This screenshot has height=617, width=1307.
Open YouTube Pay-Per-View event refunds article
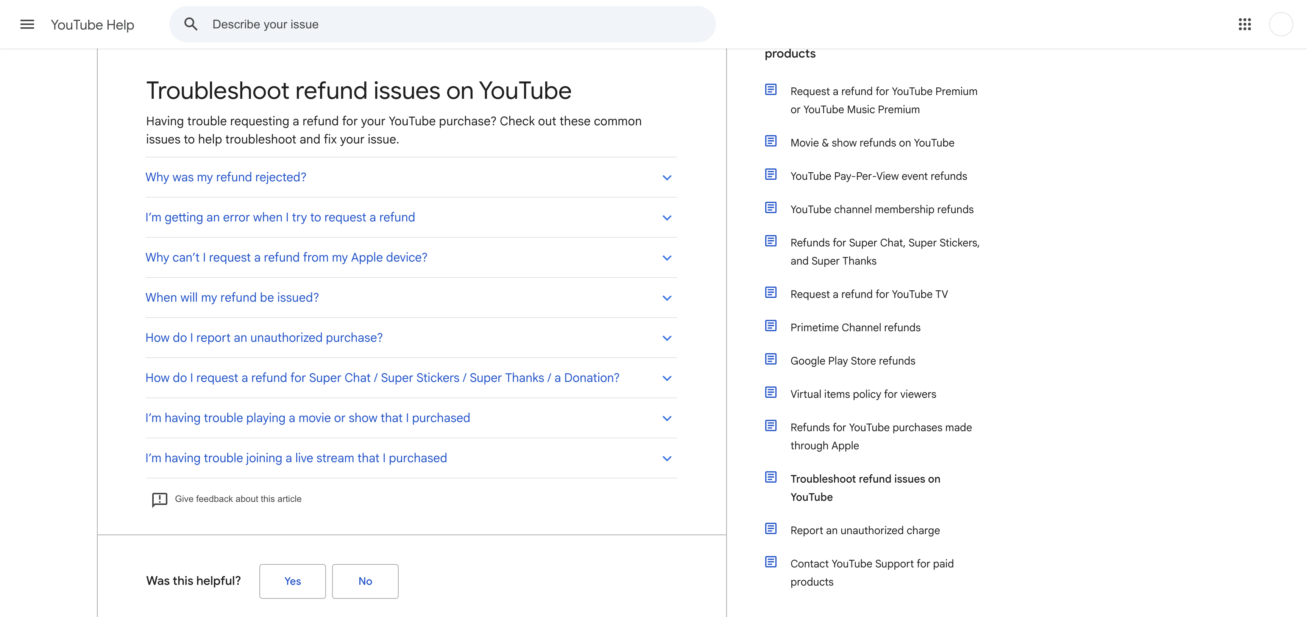878,176
